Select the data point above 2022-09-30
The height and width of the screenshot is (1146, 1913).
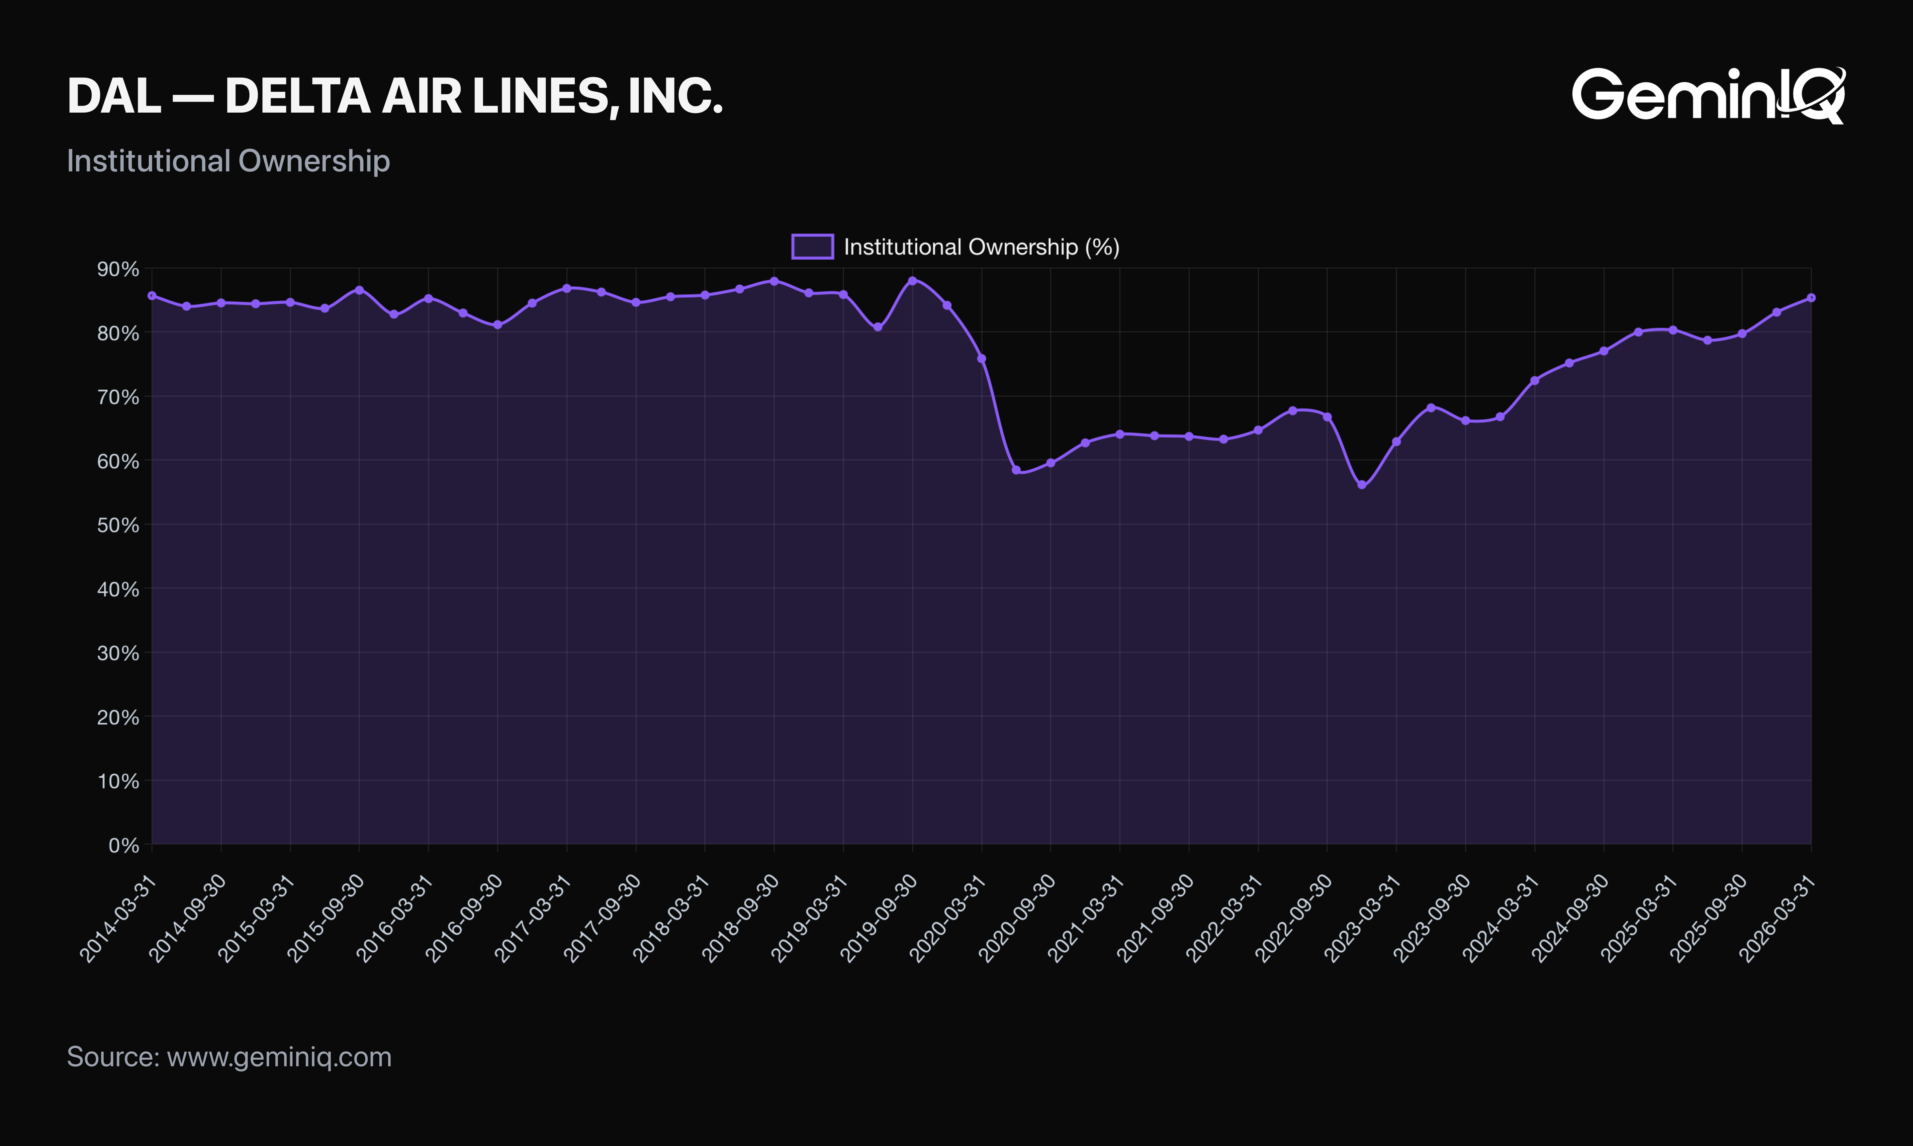pos(1328,417)
